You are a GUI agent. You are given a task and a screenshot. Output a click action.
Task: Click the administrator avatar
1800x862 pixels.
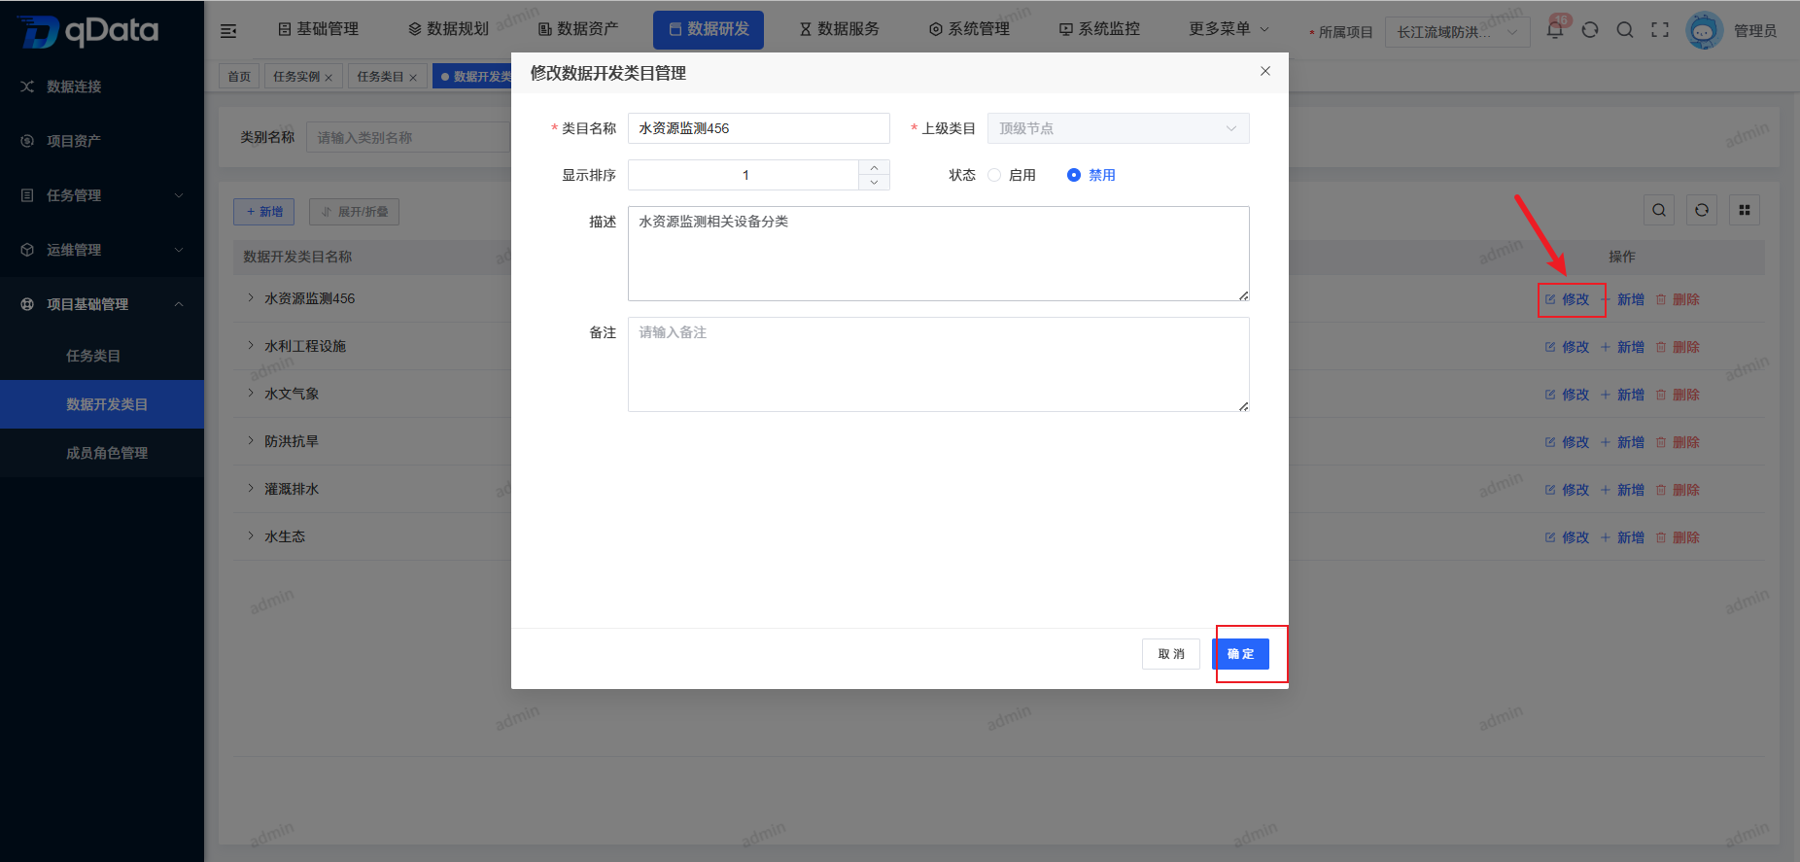pyautogui.click(x=1704, y=31)
